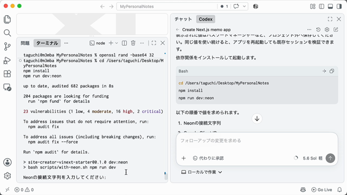Open the Run and Debug view

click(x=7, y=60)
